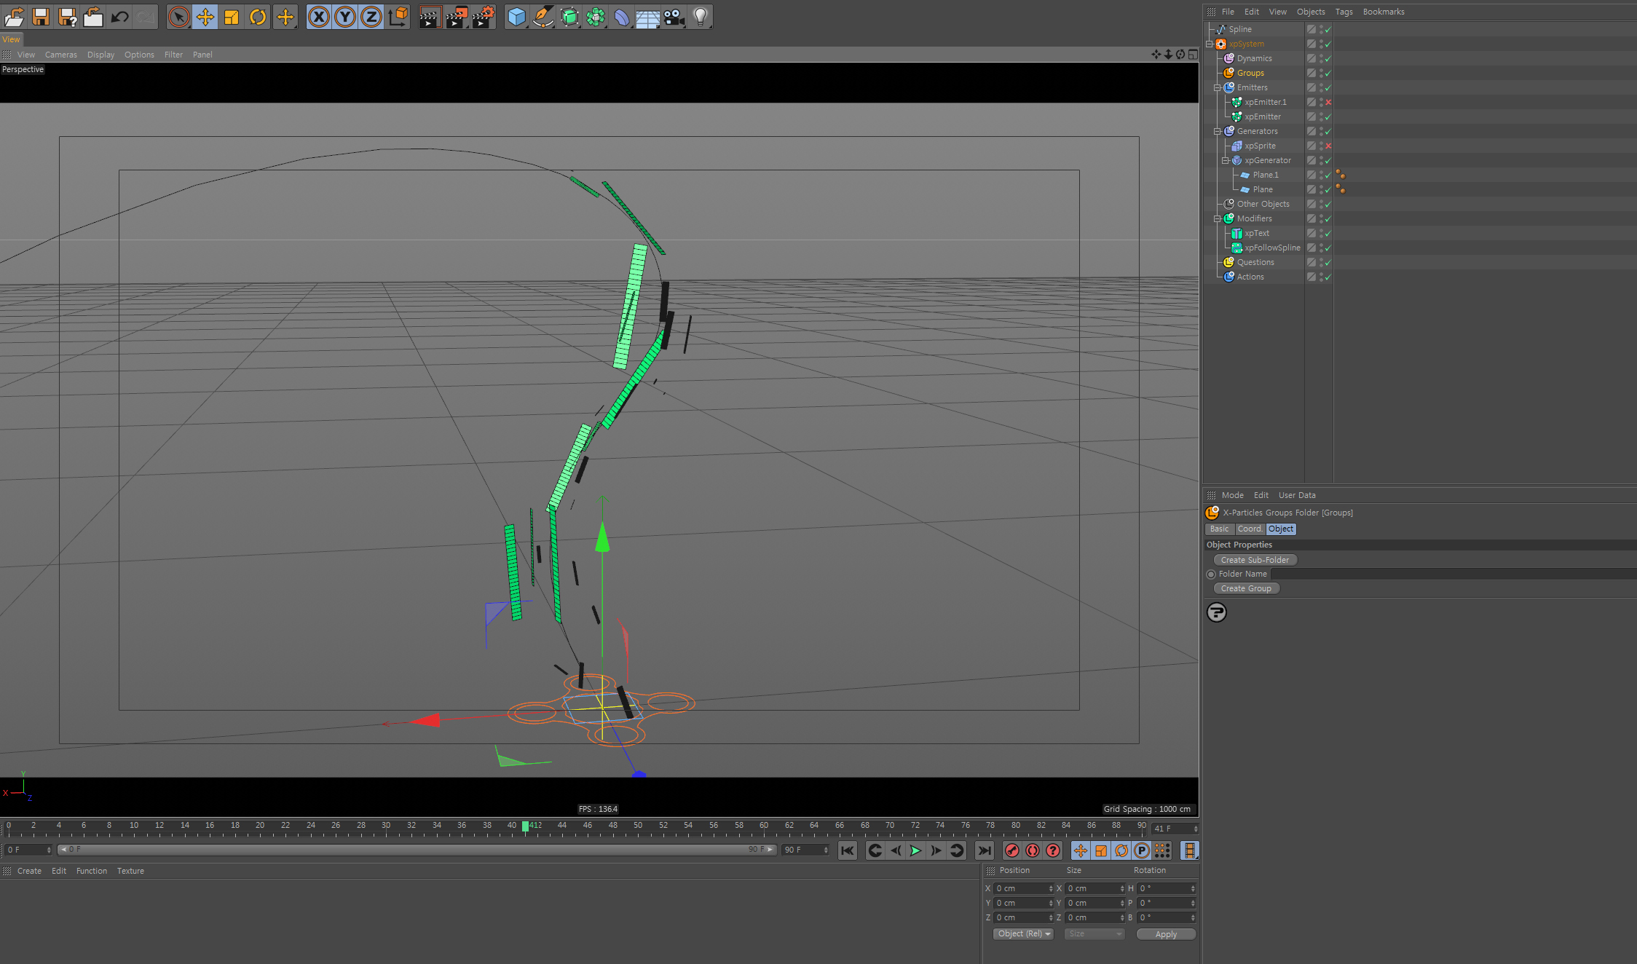Screen dimensions: 1637x964
Task: Switch to Coord. attribute tab
Action: 1250,529
